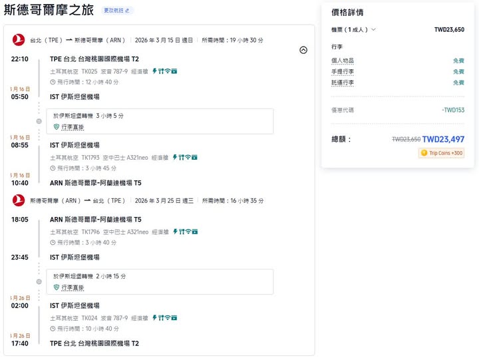
Task: Click entertainment icon on flight TK024
Action: click(174, 318)
